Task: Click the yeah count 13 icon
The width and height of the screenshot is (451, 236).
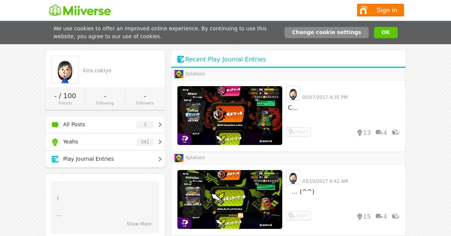Action: (x=360, y=133)
